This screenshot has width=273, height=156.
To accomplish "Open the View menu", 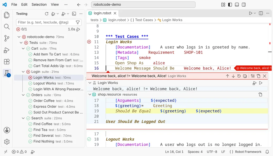I will point(55,4).
